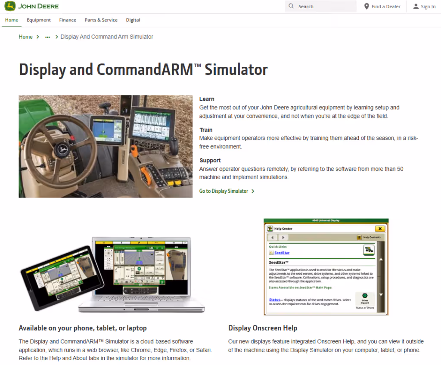Select the Home navigation tab
The height and width of the screenshot is (365, 441).
point(12,20)
